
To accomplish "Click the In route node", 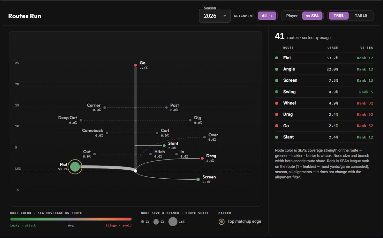I will pos(176,154).
